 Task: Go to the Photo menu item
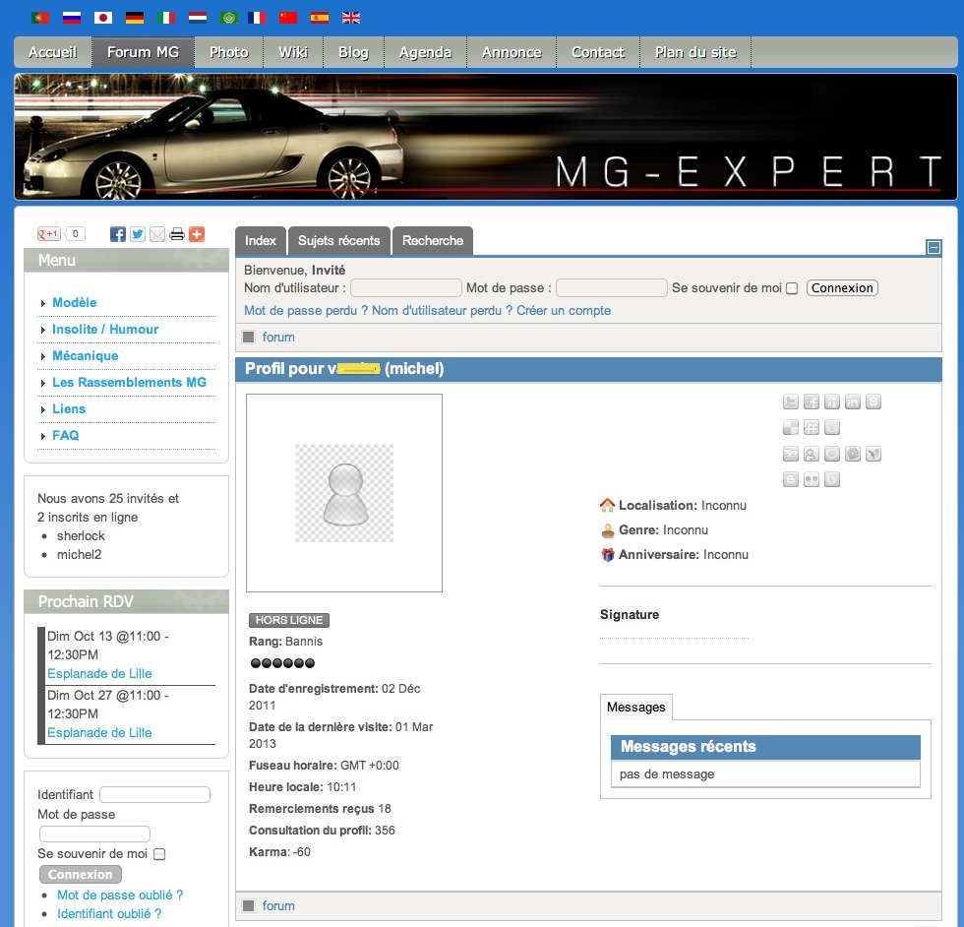tap(228, 52)
